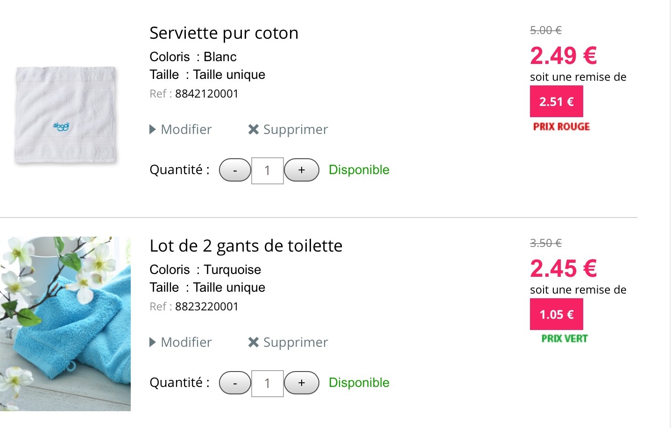Click the Supprimer text for gants de toilette
The image size is (671, 428).
(296, 342)
